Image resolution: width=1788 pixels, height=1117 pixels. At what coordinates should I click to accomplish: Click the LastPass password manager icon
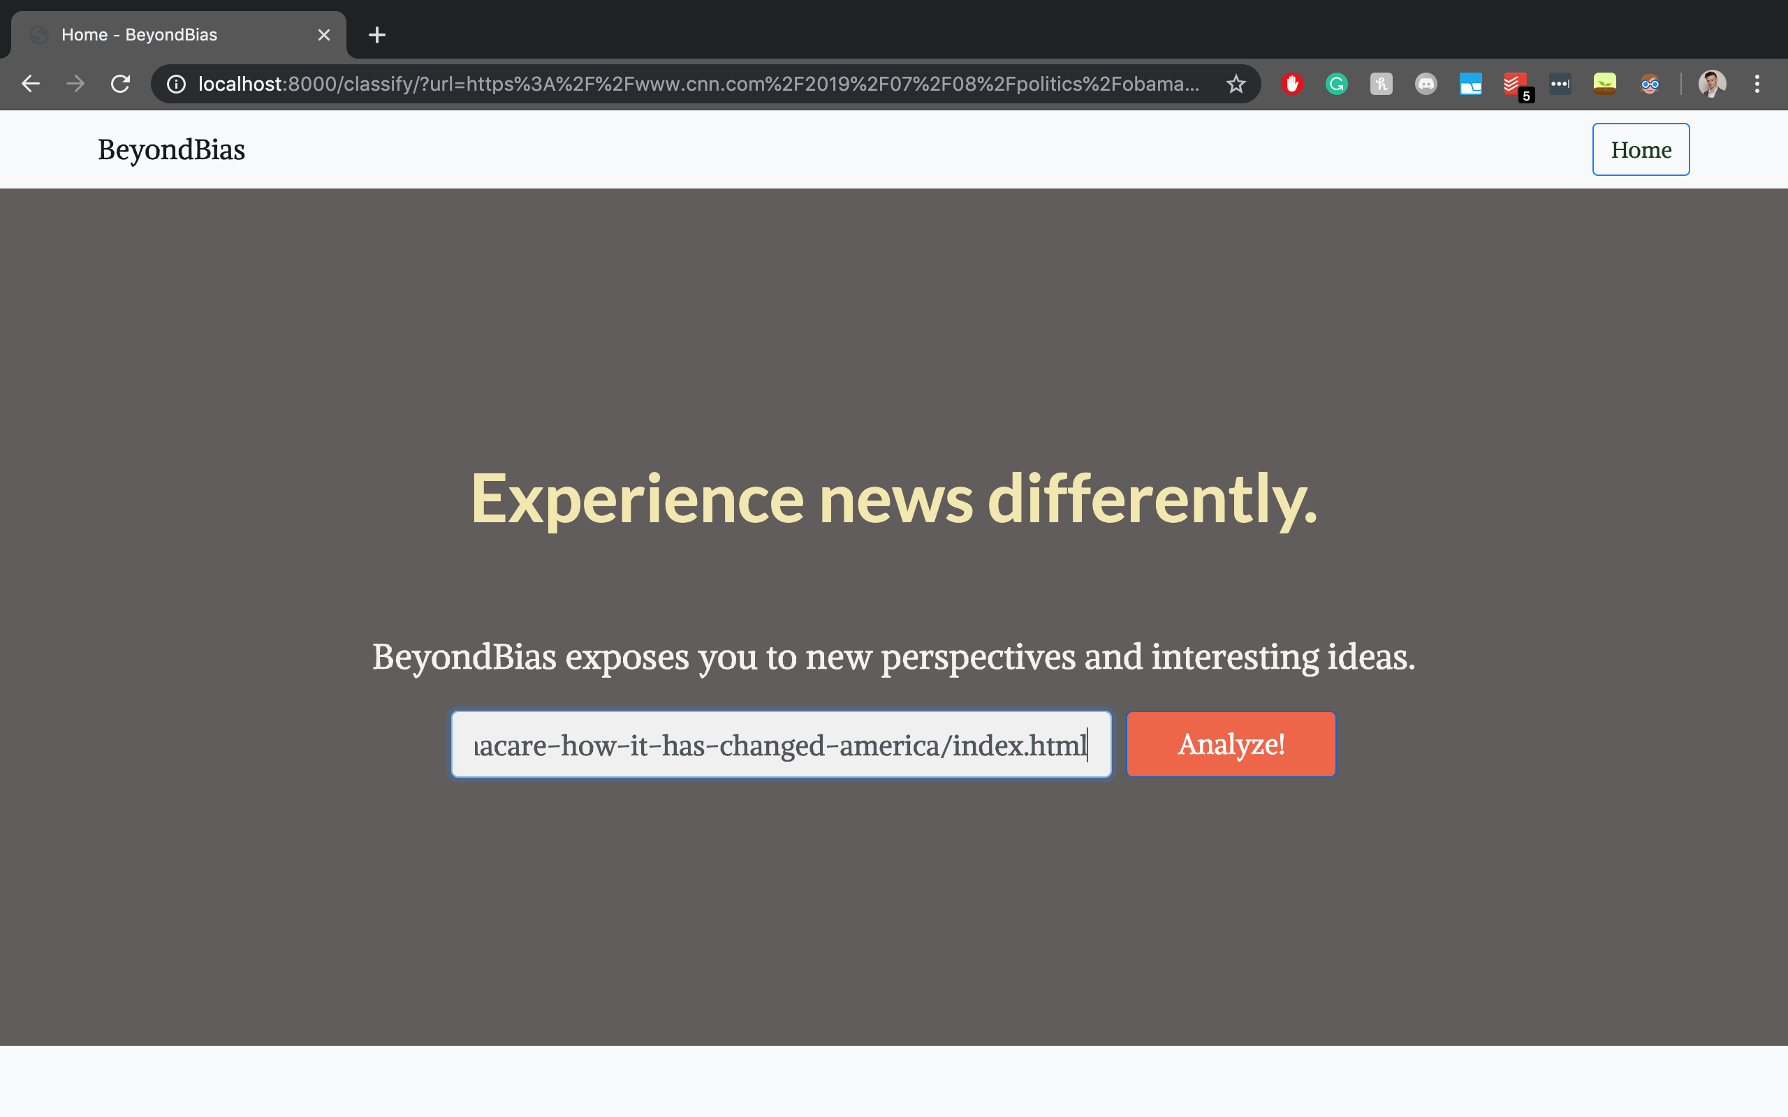(x=1560, y=84)
